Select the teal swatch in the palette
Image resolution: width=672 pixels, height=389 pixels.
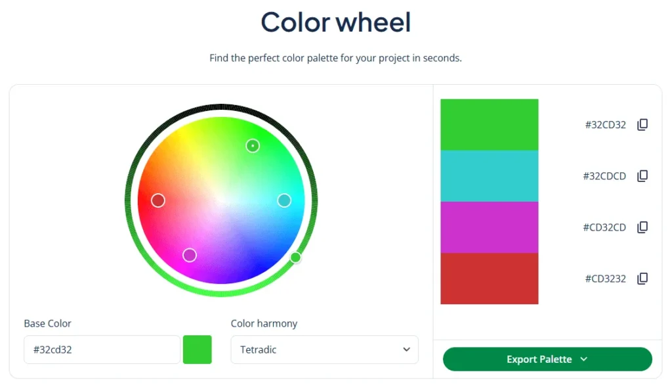coord(489,175)
